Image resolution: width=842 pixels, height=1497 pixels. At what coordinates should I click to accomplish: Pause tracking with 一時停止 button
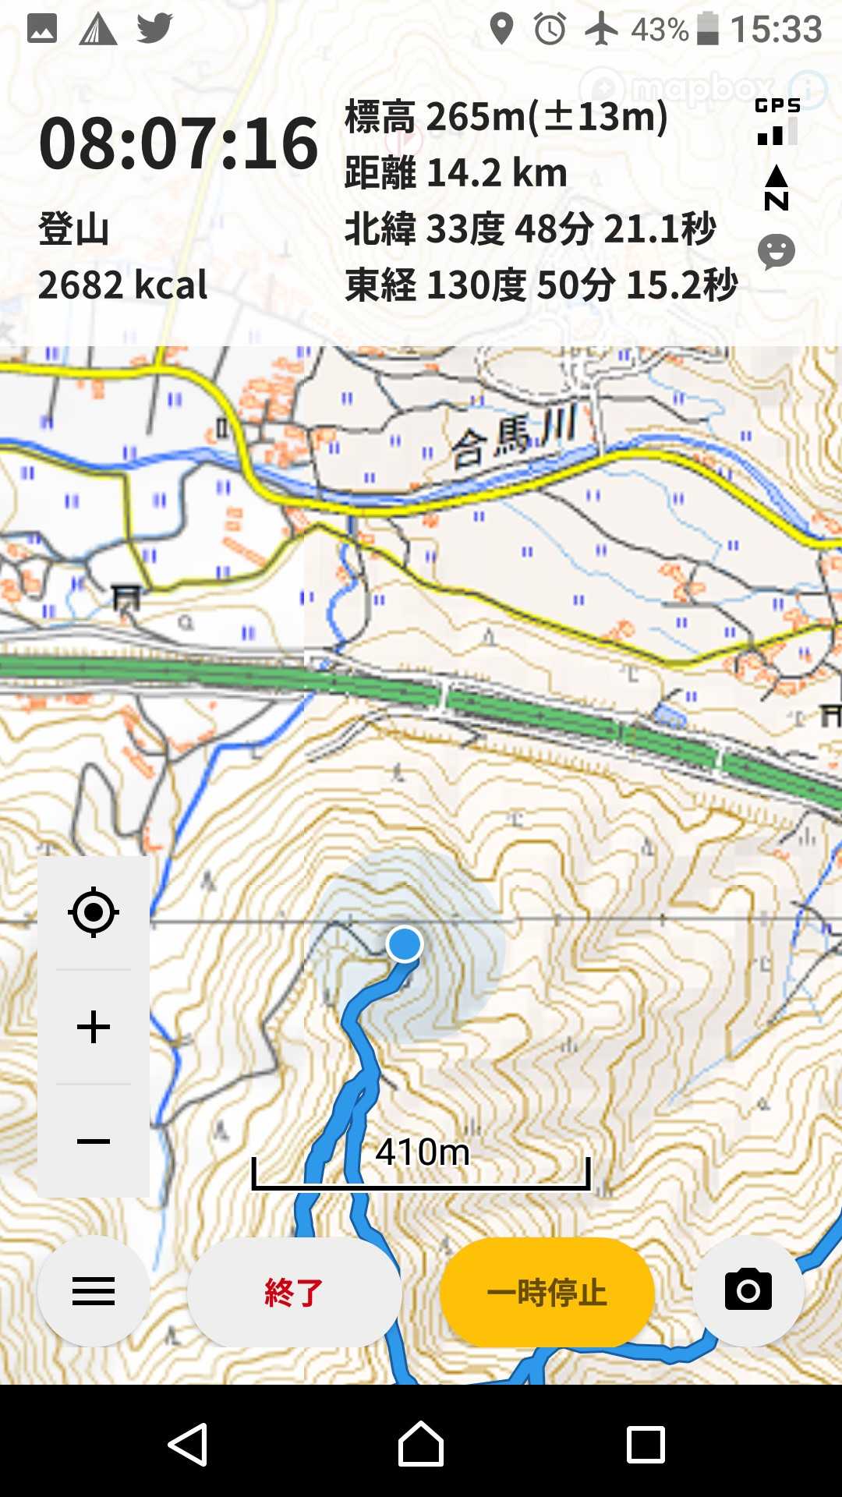(x=547, y=1292)
